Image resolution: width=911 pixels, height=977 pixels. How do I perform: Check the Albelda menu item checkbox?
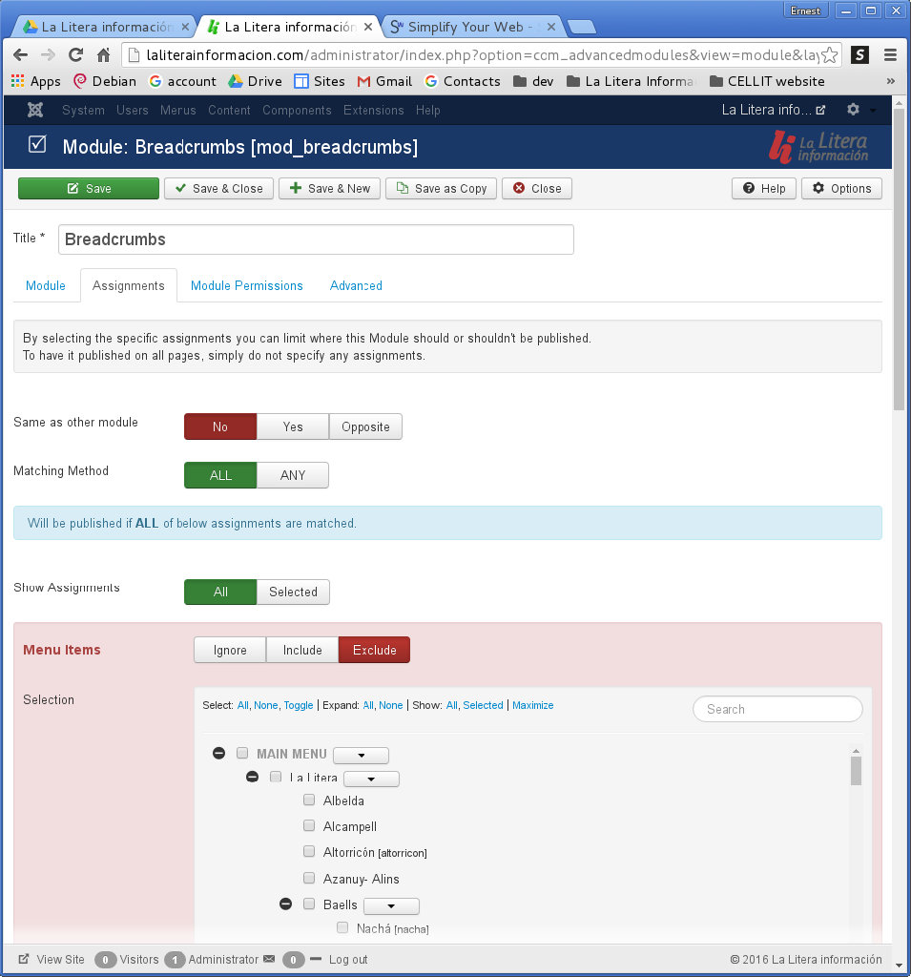[309, 800]
